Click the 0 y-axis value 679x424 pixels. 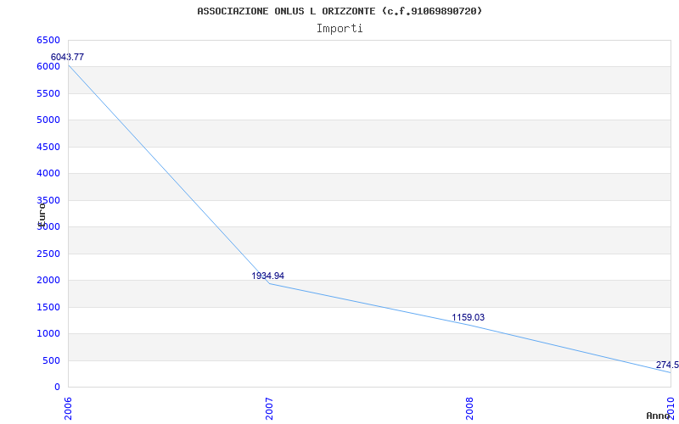(57, 388)
